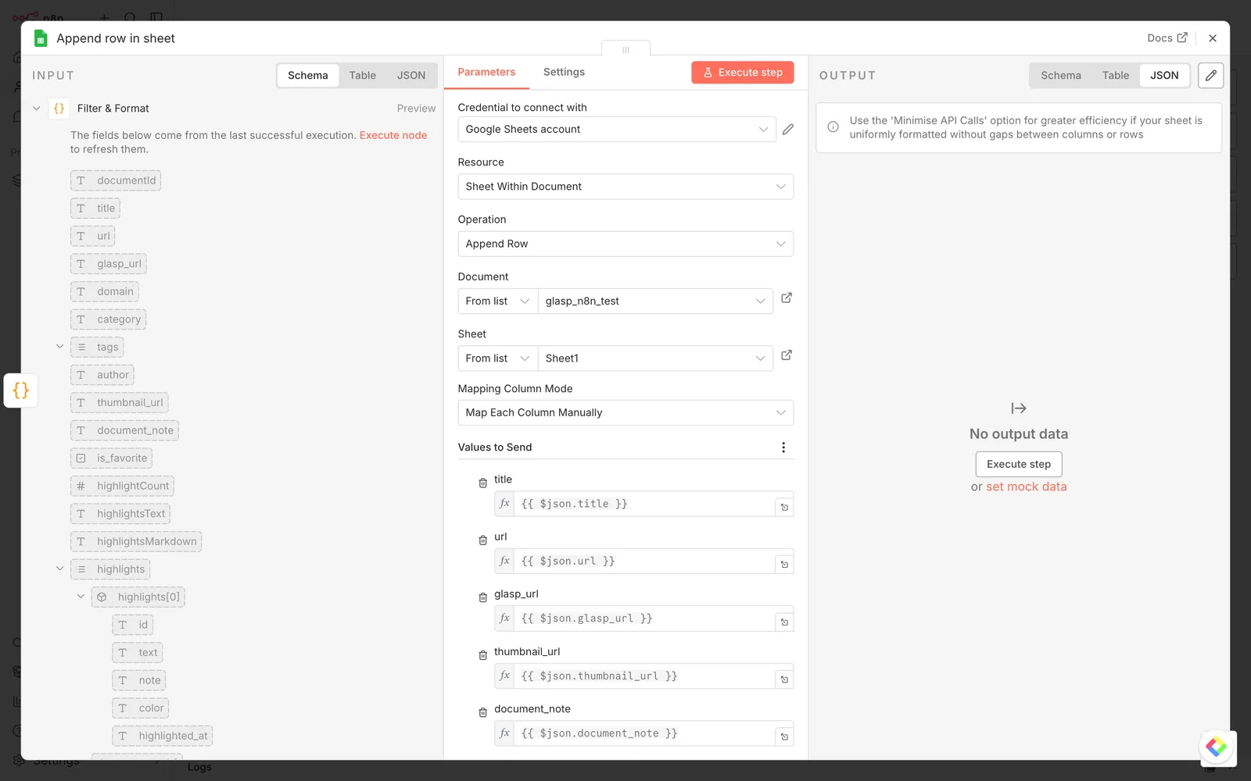Viewport: 1251px width, 781px height.
Task: Click the document_note expression field
Action: (x=643, y=733)
